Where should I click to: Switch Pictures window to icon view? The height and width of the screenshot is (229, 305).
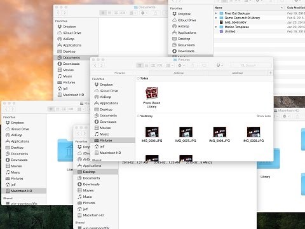pos(140,66)
